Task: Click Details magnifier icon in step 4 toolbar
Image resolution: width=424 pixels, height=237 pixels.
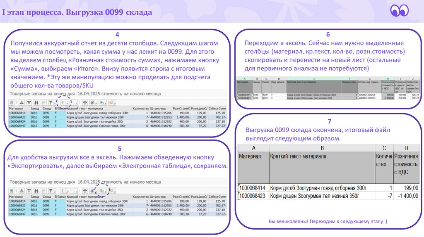Action: click(11, 102)
